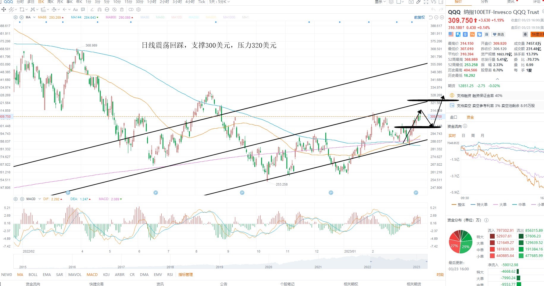The height and width of the screenshot is (286, 544).
Task: Click the orange trend chart badge icon
Action: (472, 34)
